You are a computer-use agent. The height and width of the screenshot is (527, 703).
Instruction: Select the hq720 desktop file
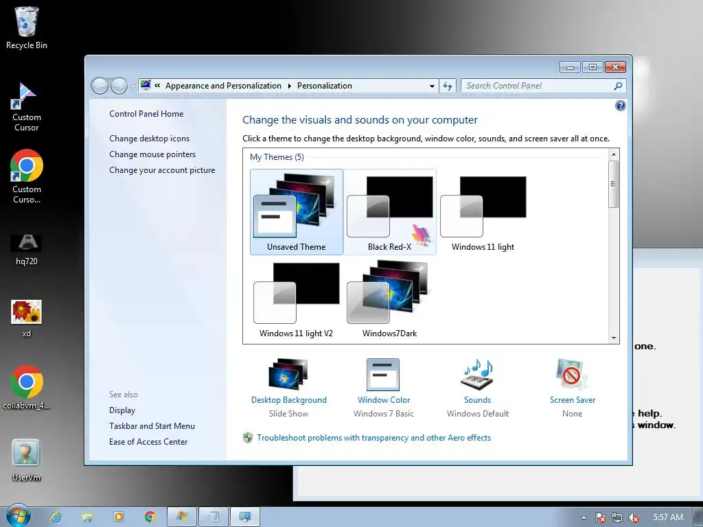pyautogui.click(x=27, y=250)
